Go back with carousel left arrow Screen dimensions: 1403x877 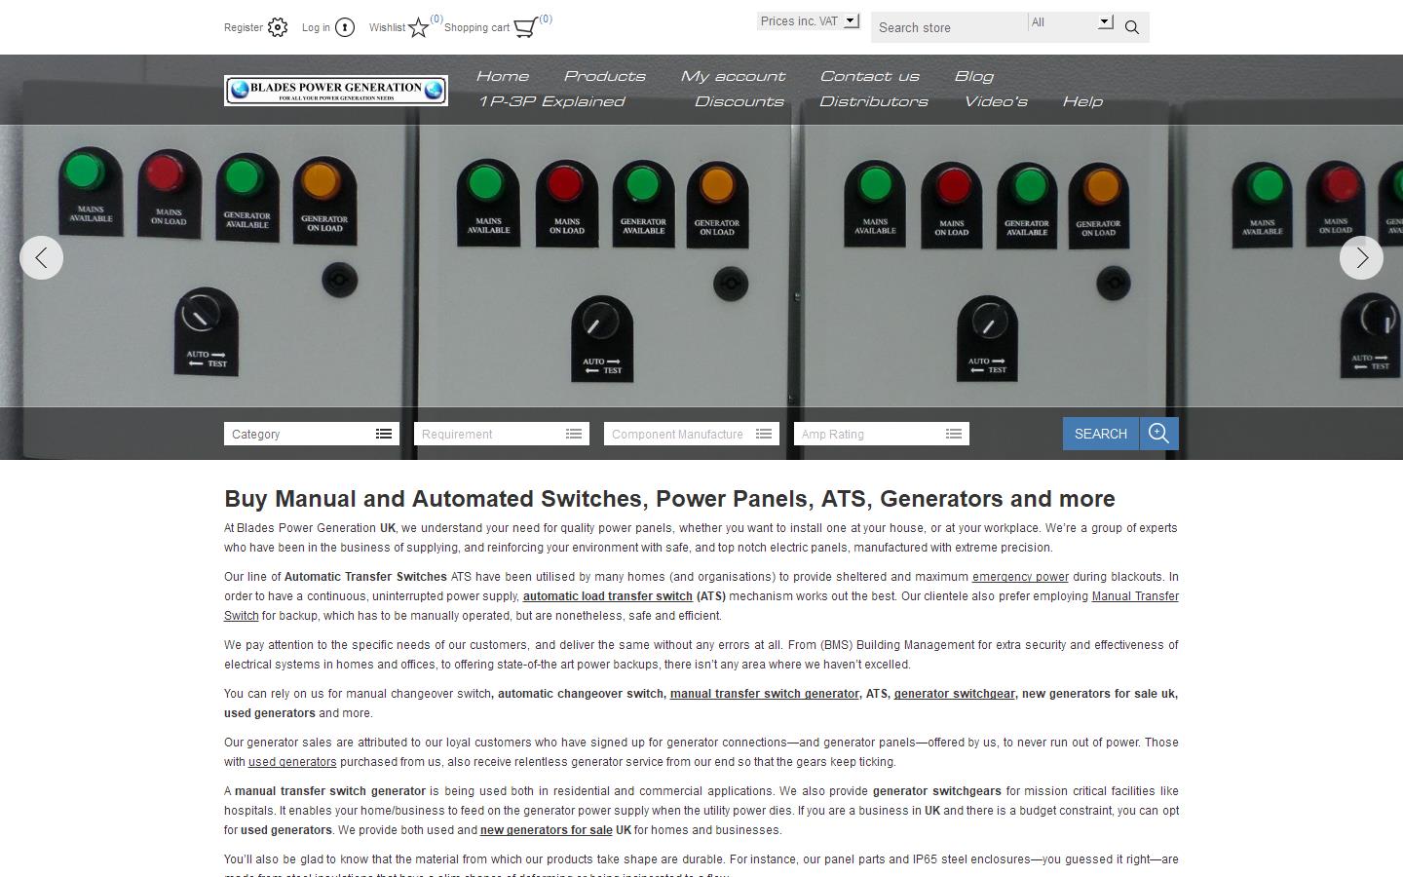tap(42, 257)
